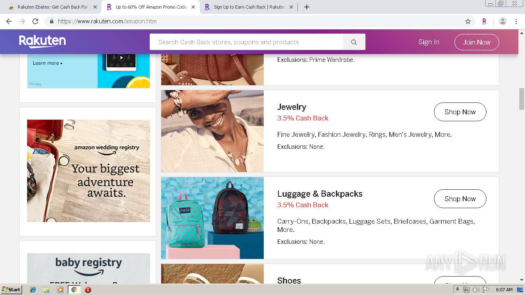The width and height of the screenshot is (525, 295).
Task: Click the lock icon in address bar
Action: coord(51,21)
